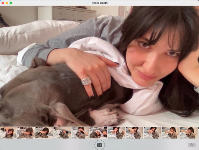Select the eleventh thumbnail in the photo strip
This screenshot has width=199, height=150.
pyautogui.click(x=189, y=133)
